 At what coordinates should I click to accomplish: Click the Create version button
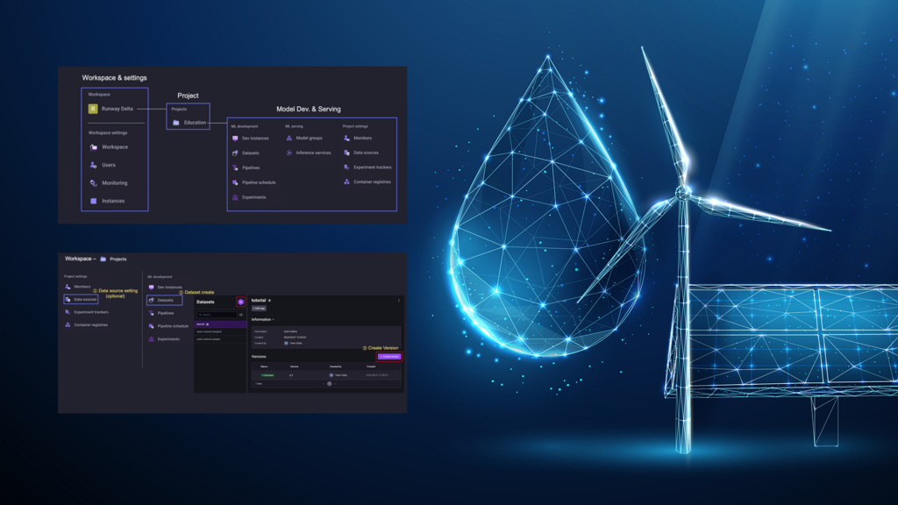point(389,357)
